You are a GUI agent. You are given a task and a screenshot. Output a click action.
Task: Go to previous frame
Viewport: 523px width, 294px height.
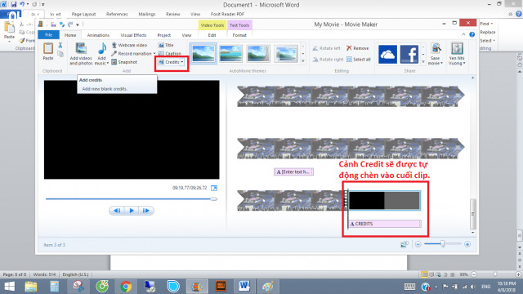tap(117, 211)
